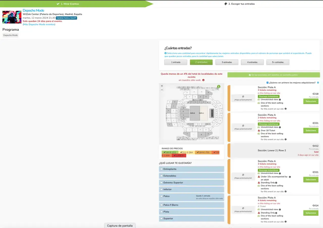Click the green info icon on map
The image size is (323, 228).
pos(219,86)
